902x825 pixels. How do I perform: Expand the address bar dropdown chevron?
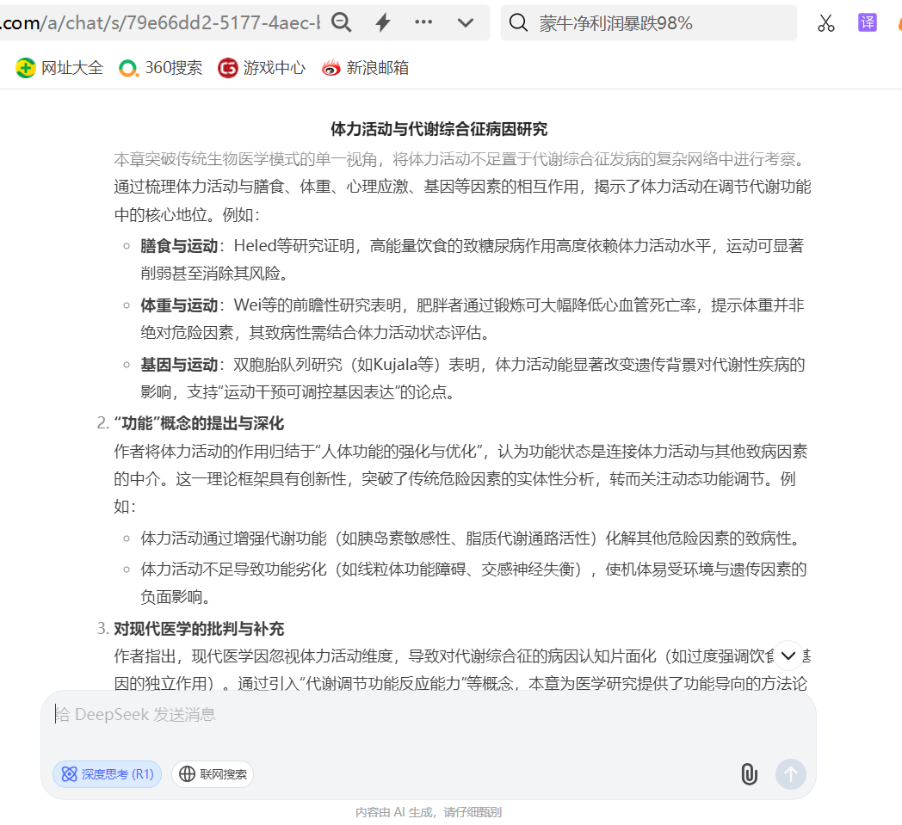(466, 23)
